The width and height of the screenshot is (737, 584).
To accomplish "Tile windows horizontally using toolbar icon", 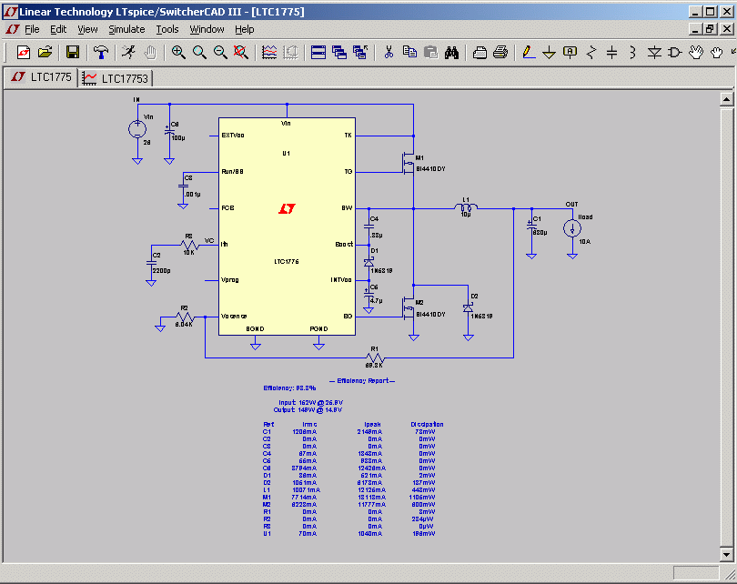I will coord(318,52).
